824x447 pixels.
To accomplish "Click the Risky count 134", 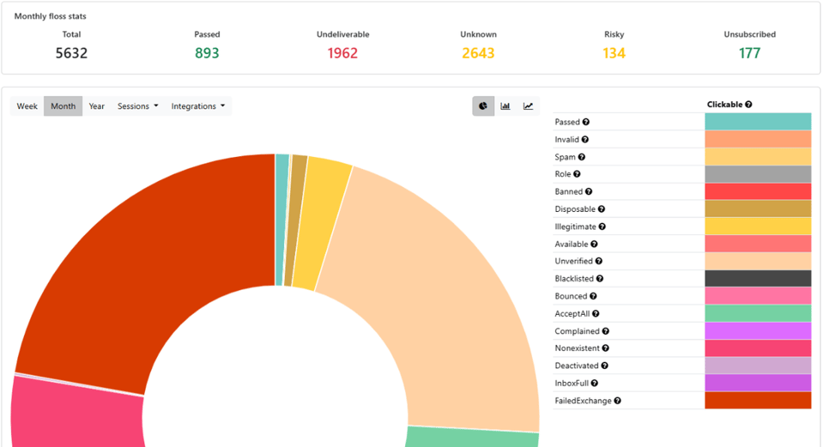I will pyautogui.click(x=614, y=53).
